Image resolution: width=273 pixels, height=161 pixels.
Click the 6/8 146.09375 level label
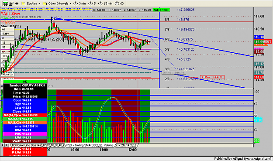click(x=179, y=39)
